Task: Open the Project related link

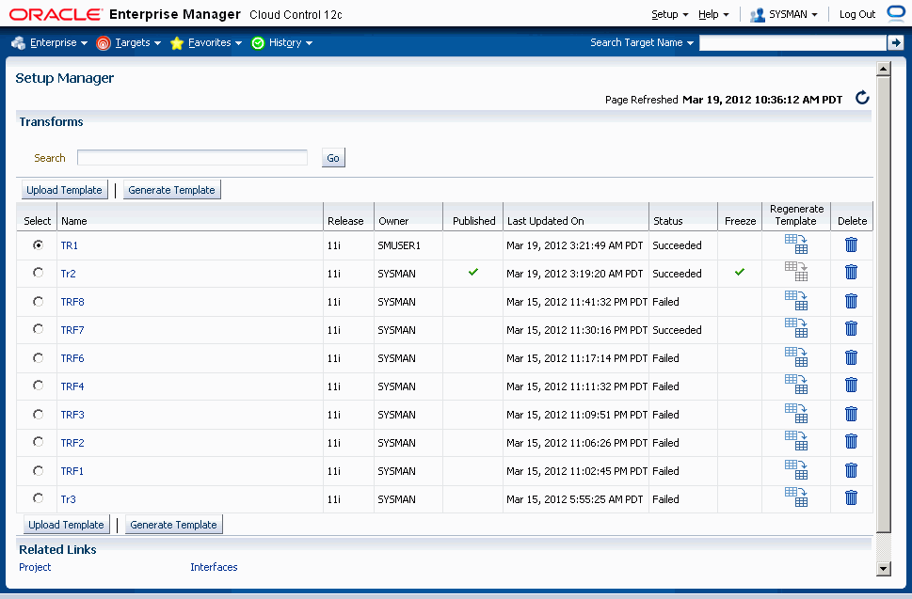Action: click(x=35, y=567)
